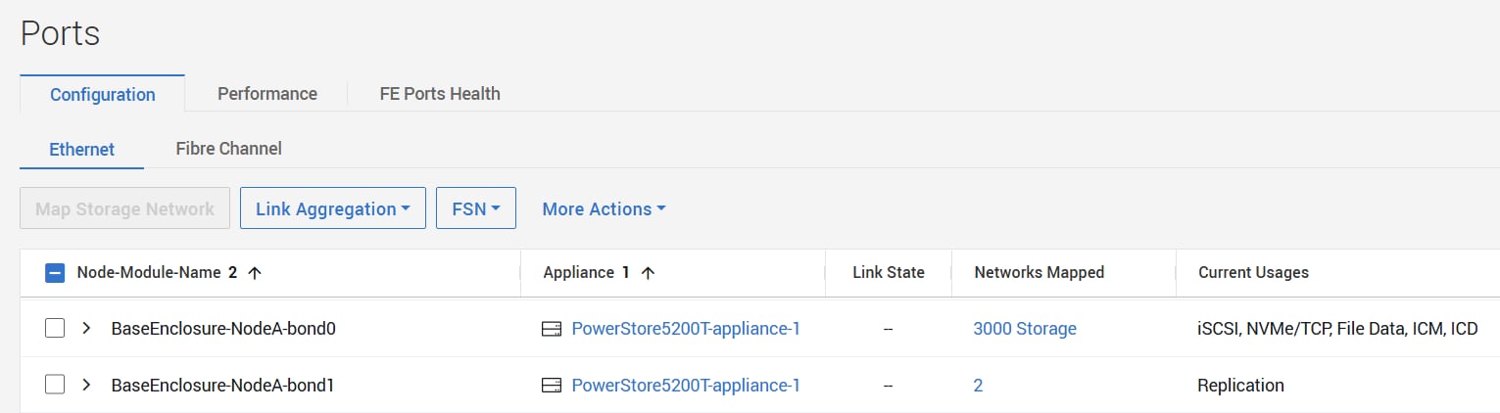Click the Link State column header
Viewport: 1500px width, 413px height.
coord(889,273)
